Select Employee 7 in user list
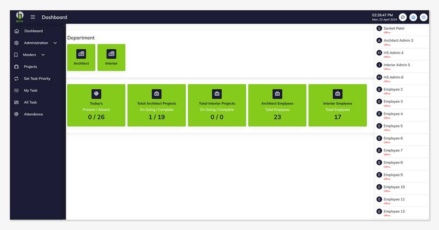This screenshot has width=439, height=230. (393, 150)
